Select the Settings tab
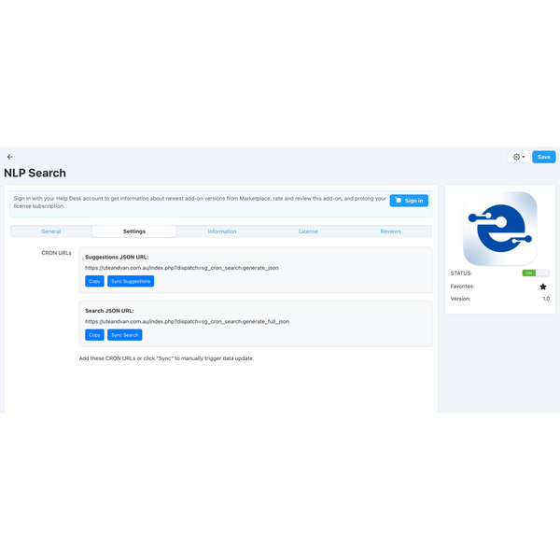This screenshot has height=560, width=560. (134, 231)
